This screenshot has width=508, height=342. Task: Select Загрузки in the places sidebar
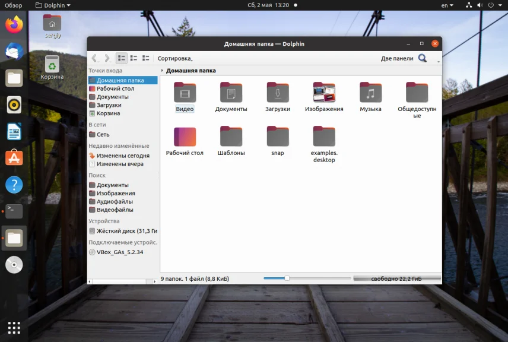click(109, 105)
